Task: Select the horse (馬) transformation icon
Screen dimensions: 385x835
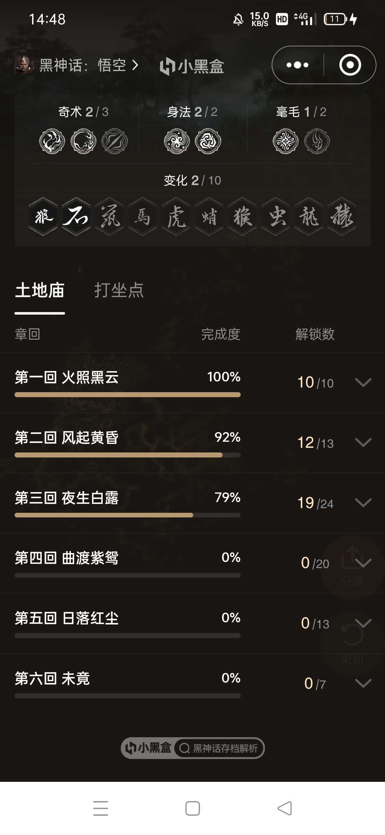Action: 143,217
